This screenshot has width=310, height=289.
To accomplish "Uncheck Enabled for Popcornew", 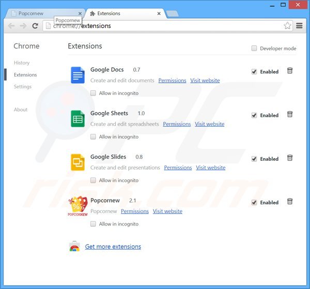I will (x=254, y=202).
